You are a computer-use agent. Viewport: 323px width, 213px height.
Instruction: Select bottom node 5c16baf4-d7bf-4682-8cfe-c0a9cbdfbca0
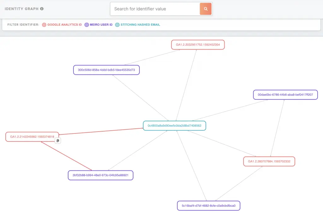208,205
